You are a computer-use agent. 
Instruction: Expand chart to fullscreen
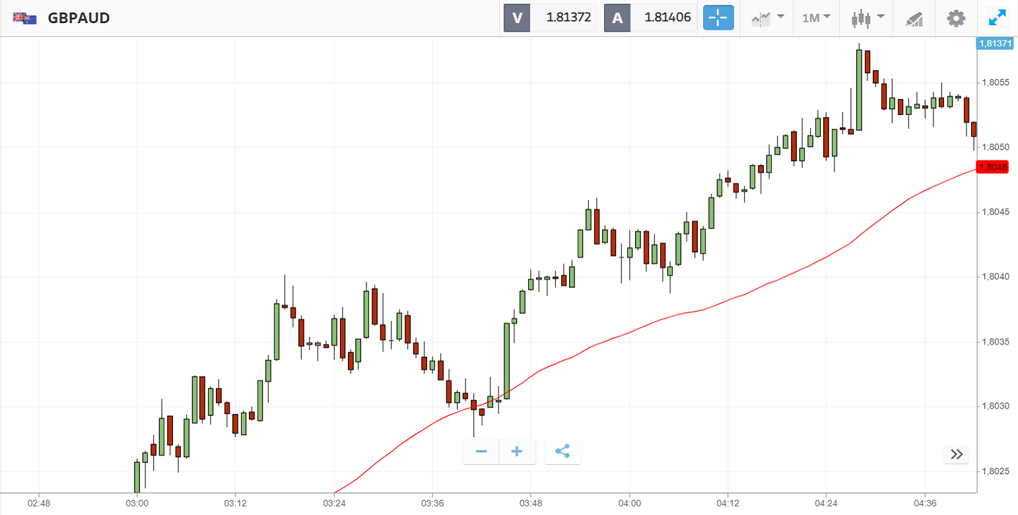997,18
